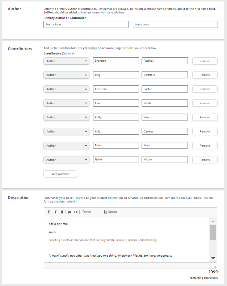The width and height of the screenshot is (227, 286).
Task: Remove contributor Brig Berthold
Action: (x=205, y=75)
